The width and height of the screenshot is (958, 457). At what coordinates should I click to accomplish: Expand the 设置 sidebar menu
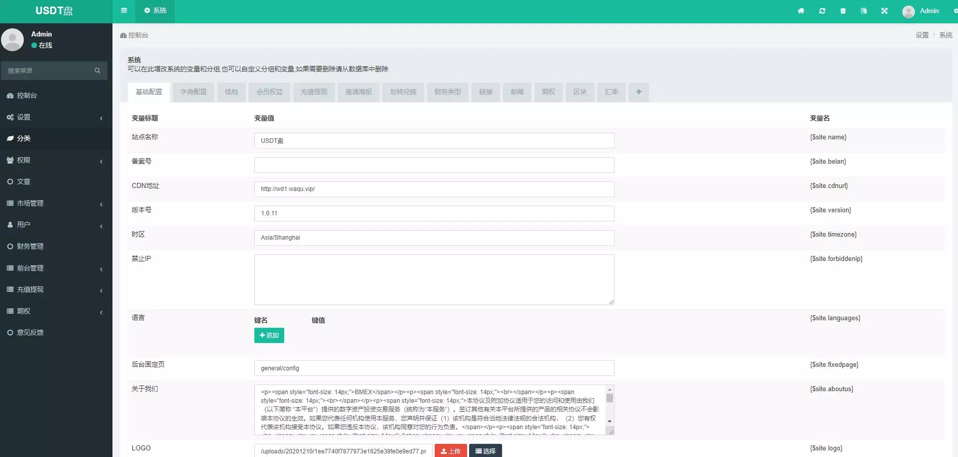point(25,117)
